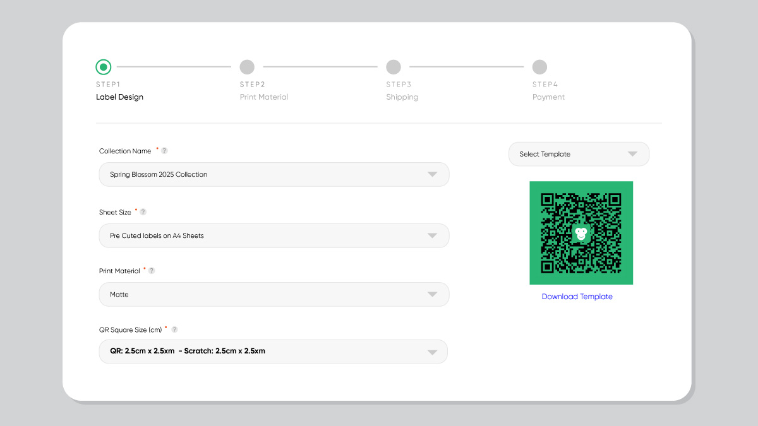
Task: Open the Select Template dropdown
Action: (x=579, y=154)
